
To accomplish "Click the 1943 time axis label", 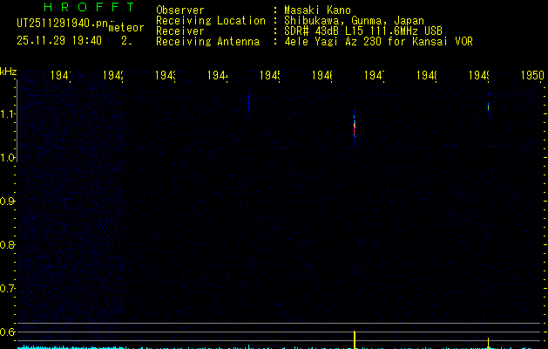I will click(165, 75).
